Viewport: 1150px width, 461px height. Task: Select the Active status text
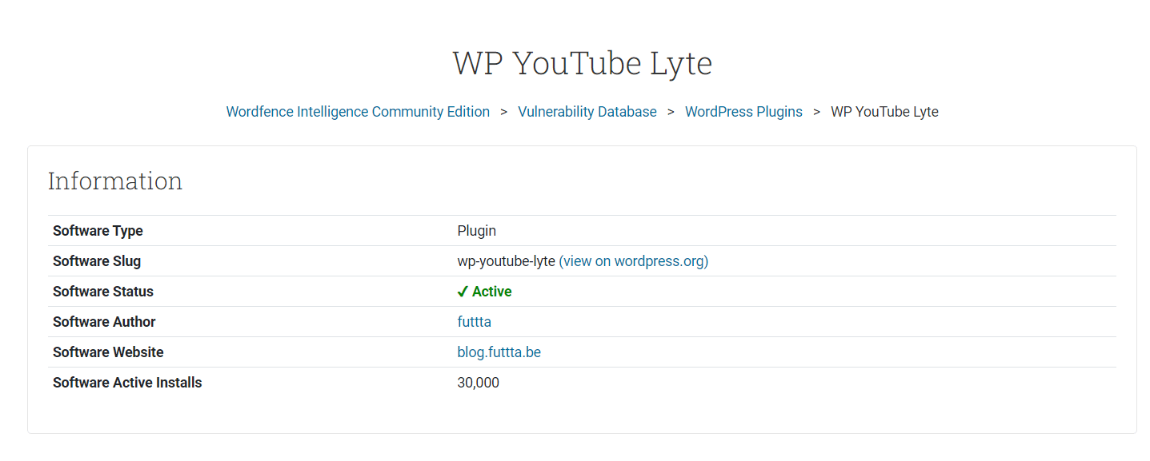click(x=491, y=291)
